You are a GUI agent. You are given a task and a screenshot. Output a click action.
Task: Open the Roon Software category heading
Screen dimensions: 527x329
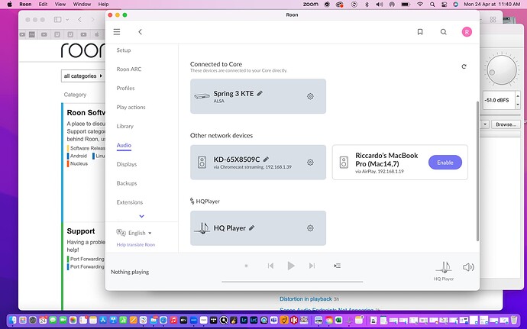(86, 112)
